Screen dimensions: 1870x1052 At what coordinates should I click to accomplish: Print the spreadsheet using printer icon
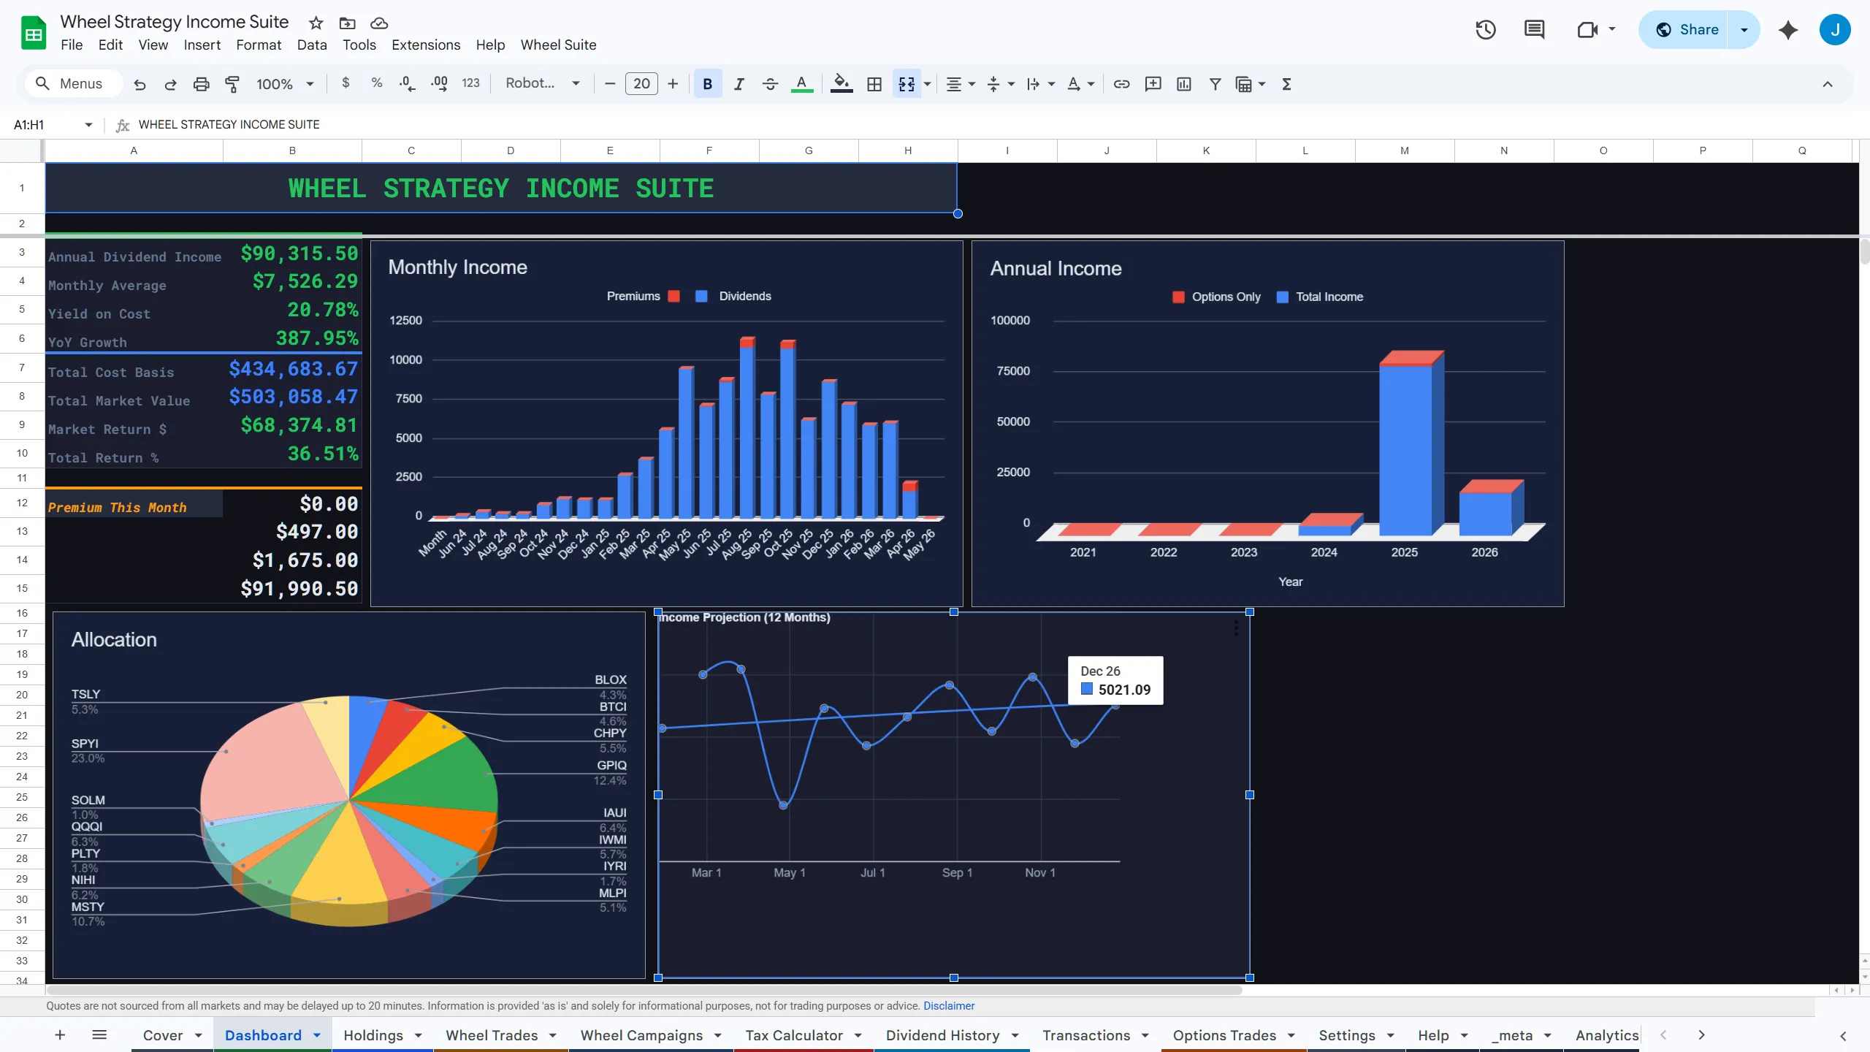click(201, 84)
